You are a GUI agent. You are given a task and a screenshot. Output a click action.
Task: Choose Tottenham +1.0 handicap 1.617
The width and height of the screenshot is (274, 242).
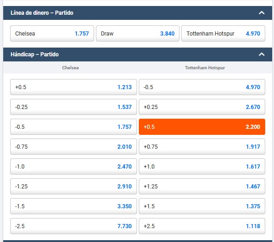pyautogui.click(x=202, y=167)
